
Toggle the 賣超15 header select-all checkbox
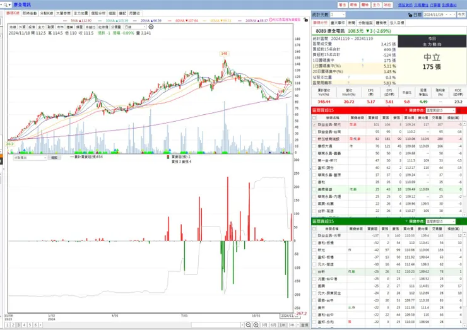coord(314,228)
